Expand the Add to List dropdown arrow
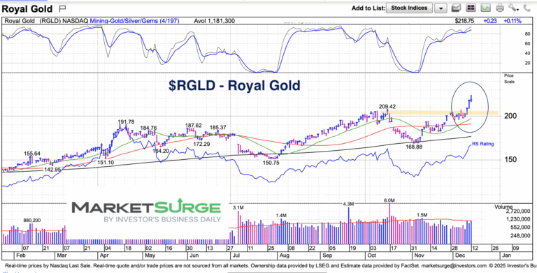 pyautogui.click(x=441, y=8)
